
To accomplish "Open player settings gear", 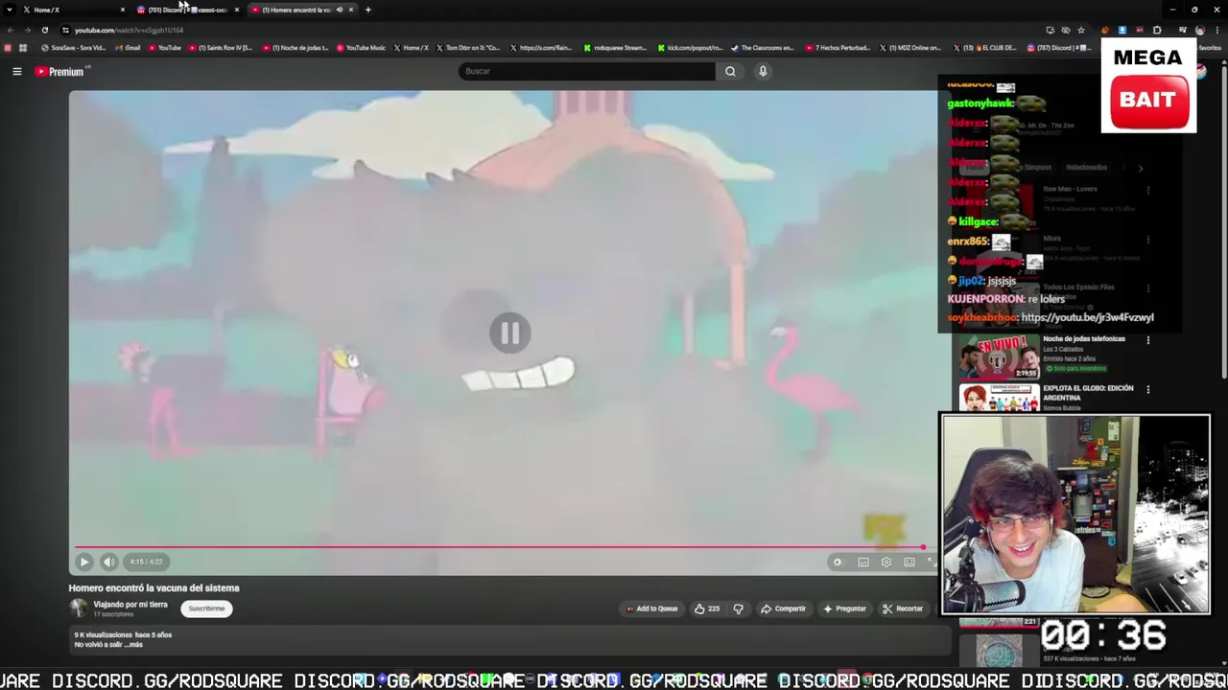I will pyautogui.click(x=886, y=563).
